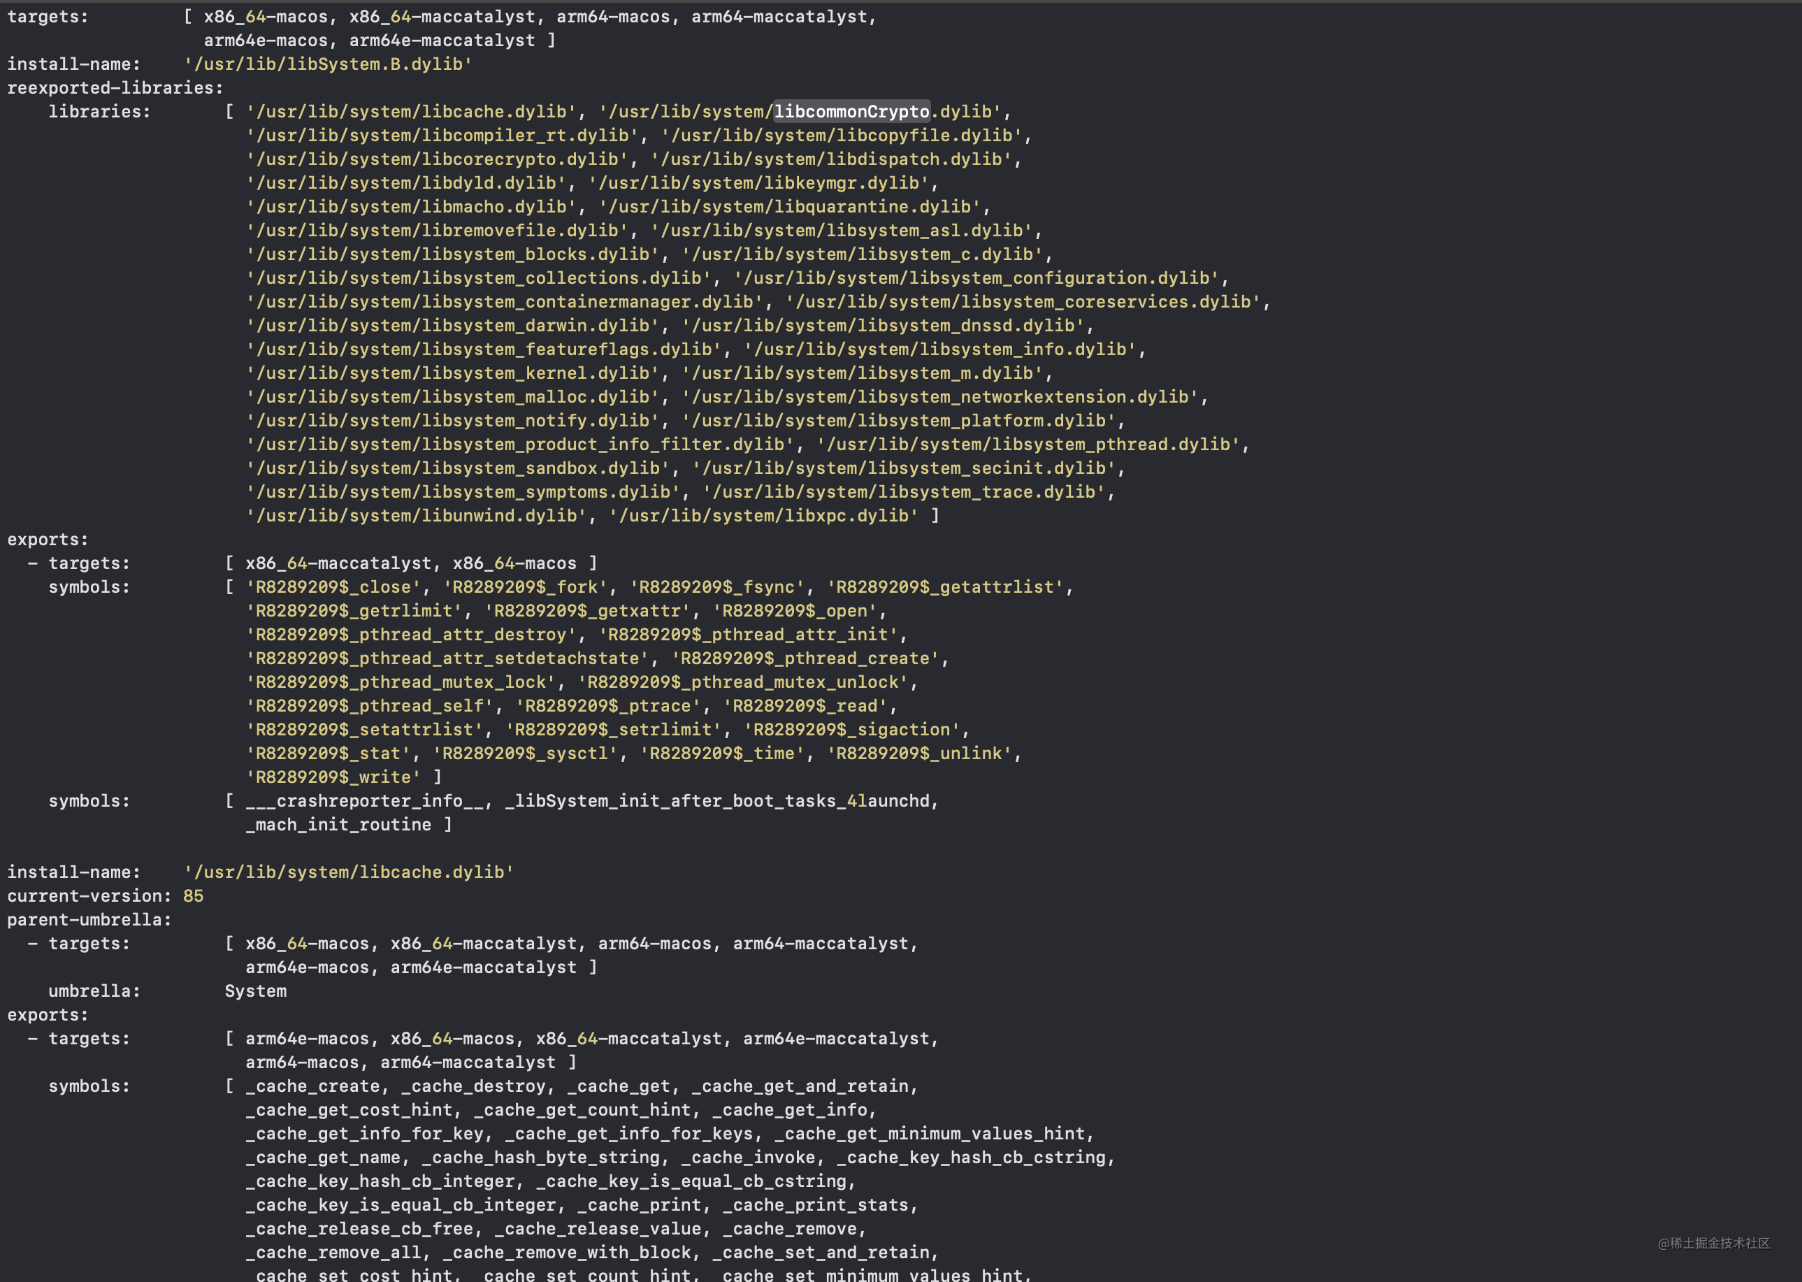This screenshot has width=1802, height=1282.
Task: Click the current-version value 85
Action: pyautogui.click(x=194, y=895)
